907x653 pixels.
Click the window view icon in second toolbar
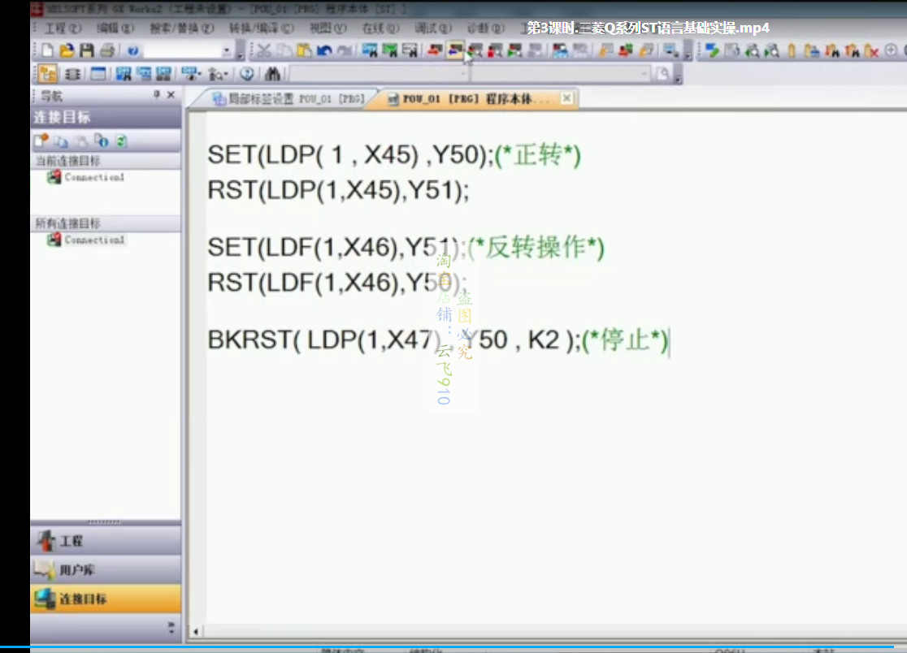click(98, 74)
